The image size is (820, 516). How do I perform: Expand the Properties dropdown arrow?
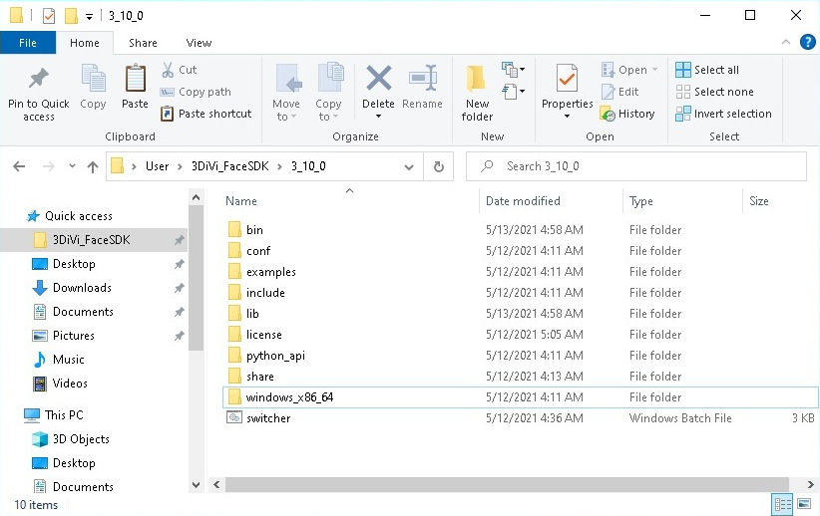point(568,117)
